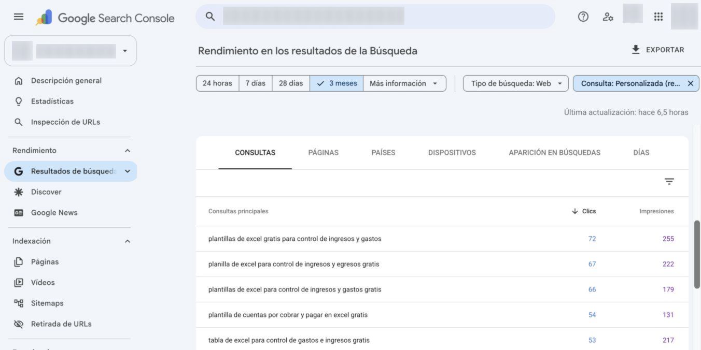
Task: Open Estadísticas in sidebar
Action: coord(52,101)
